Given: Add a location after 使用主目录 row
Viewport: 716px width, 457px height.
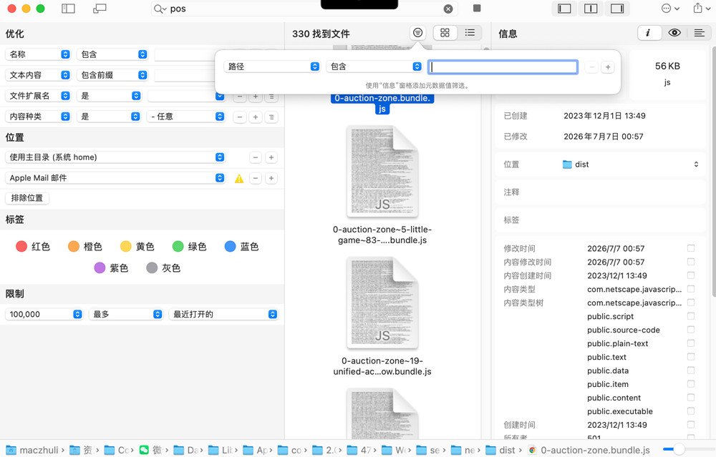Looking at the screenshot, I should coord(271,158).
